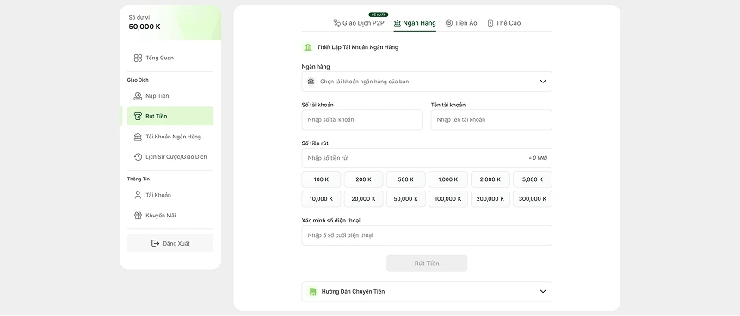Click the Xác minh số điện thoại label
The height and width of the screenshot is (316, 740).
[x=331, y=221]
